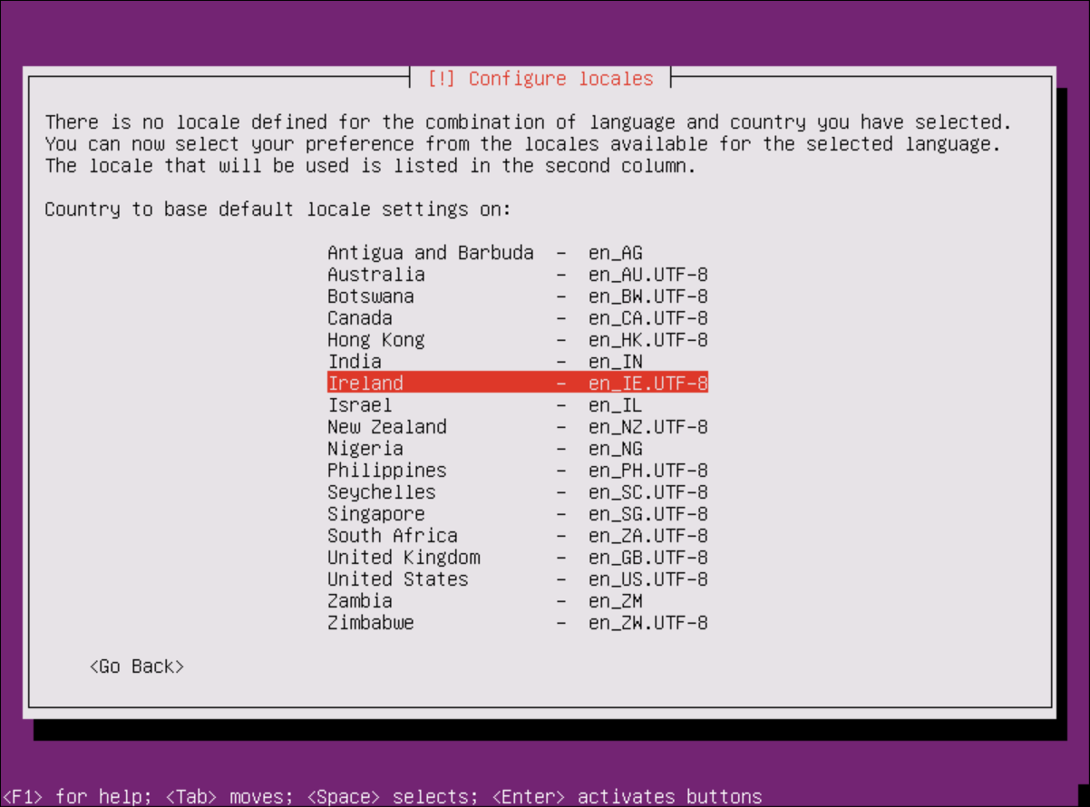This screenshot has height=807, width=1090.
Task: Select Seychelles in the country list
Action: pyautogui.click(x=517, y=492)
